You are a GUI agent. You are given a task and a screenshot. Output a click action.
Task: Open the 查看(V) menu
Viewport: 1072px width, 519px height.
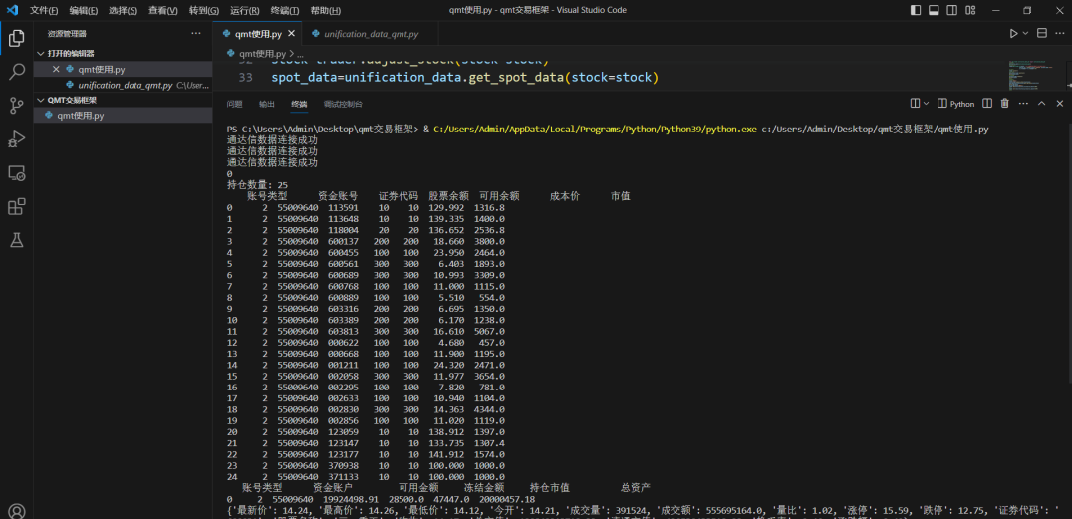click(163, 10)
